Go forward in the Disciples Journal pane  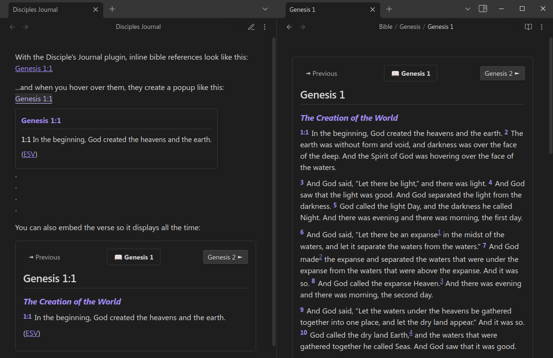[x=26, y=27]
